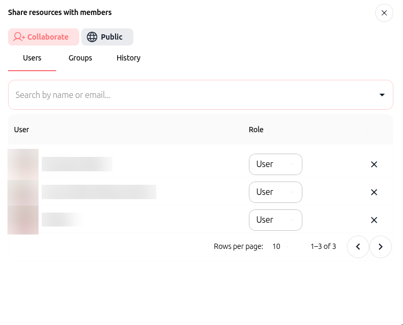Remove the third user from sharing
Image resolution: width=403 pixels, height=325 pixels.
coord(374,220)
